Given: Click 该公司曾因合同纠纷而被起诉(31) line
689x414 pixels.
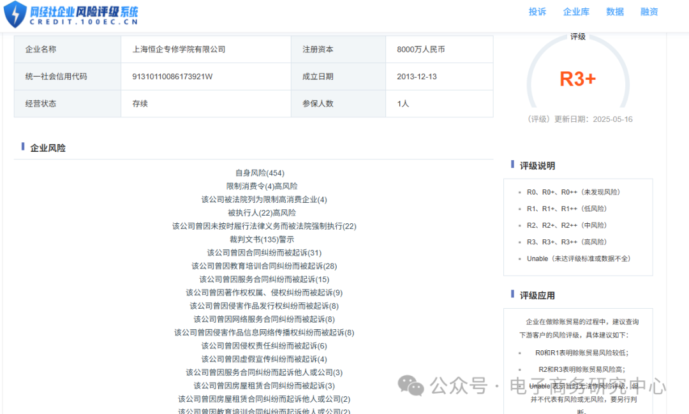Looking at the screenshot, I should tap(264, 253).
